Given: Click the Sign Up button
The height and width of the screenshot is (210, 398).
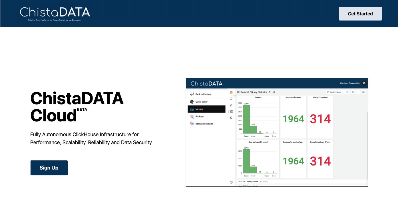Looking at the screenshot, I should [49, 168].
